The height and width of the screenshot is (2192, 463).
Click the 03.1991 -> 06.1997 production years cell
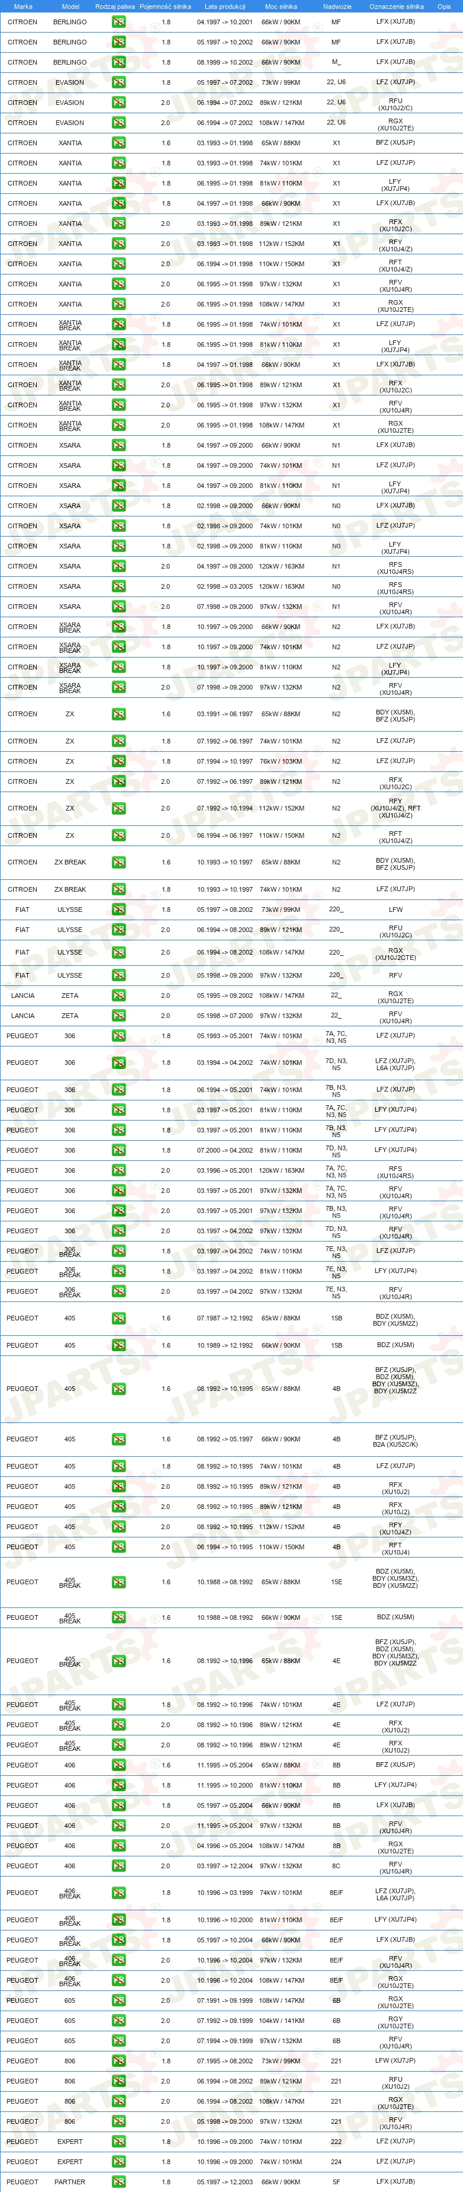225,714
